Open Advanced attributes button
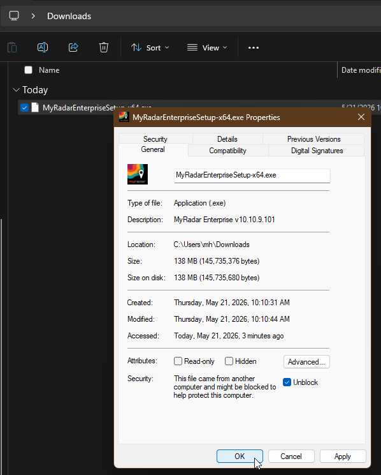Image resolution: width=381 pixels, height=475 pixels. pos(306,362)
